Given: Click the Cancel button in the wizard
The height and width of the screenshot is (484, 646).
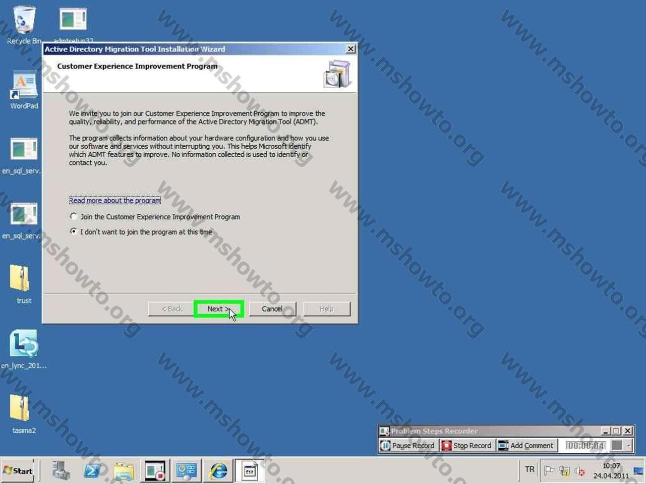Looking at the screenshot, I should pyautogui.click(x=272, y=309).
